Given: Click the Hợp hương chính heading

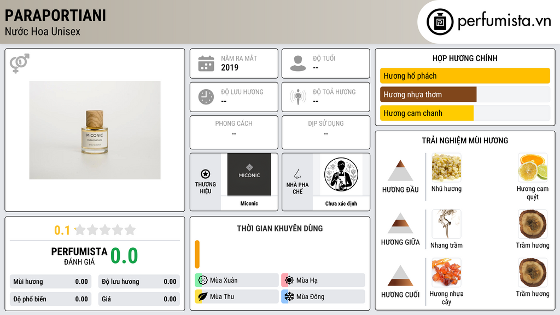Looking at the screenshot, I should coord(465,58).
